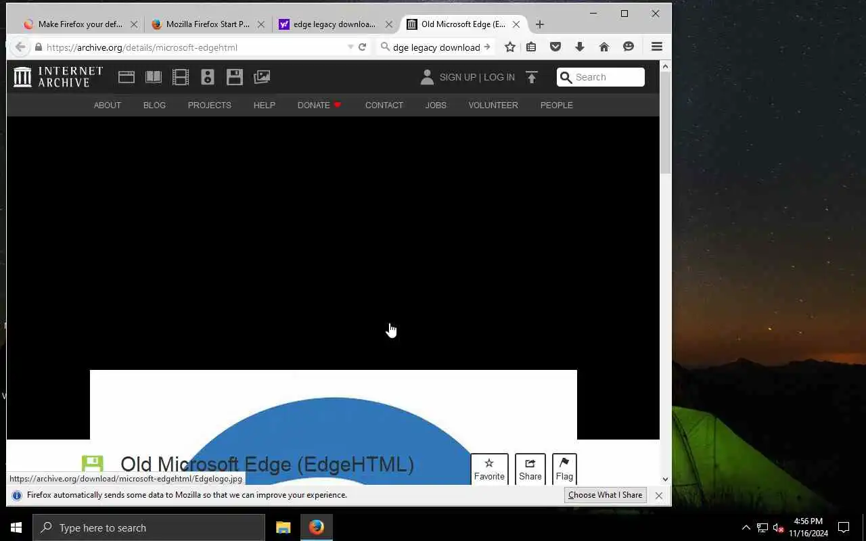Open Firefox hamburger menu

coord(657,47)
